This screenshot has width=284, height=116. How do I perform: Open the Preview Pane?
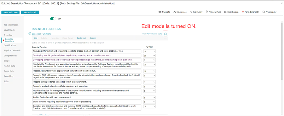[213, 12]
